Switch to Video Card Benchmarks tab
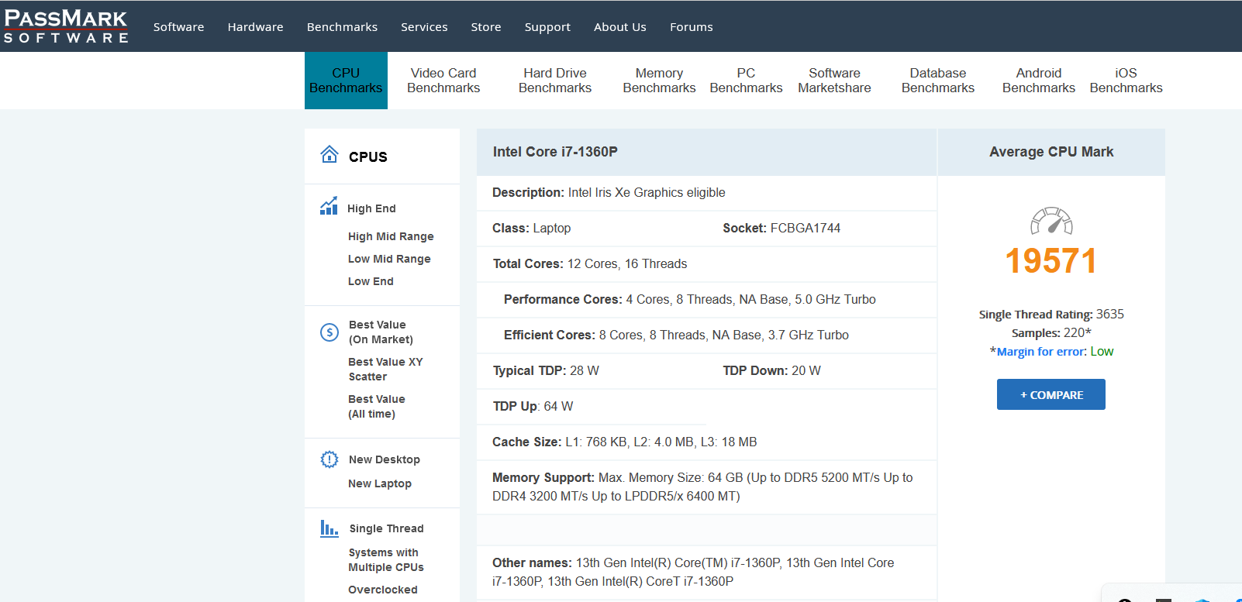 pos(443,81)
